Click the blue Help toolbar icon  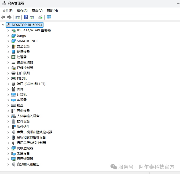[26, 17]
